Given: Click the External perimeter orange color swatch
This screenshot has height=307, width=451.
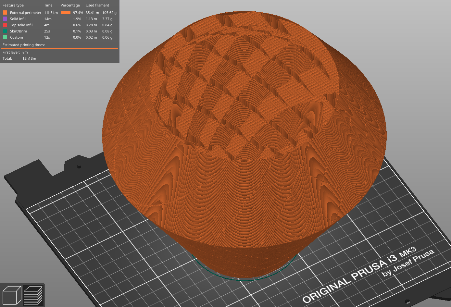Looking at the screenshot, I should tap(5, 13).
